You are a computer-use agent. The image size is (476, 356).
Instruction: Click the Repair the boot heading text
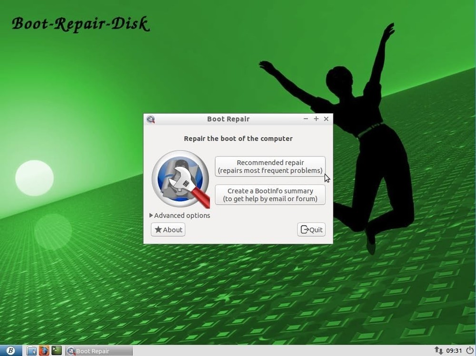pos(238,138)
